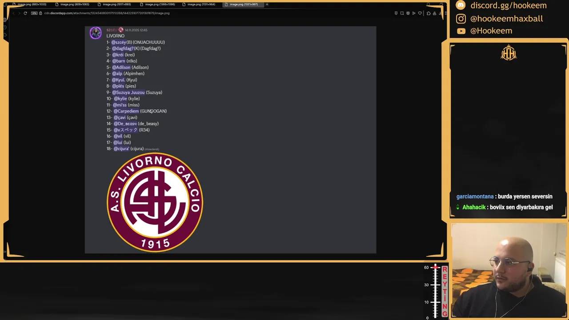Viewport: 569px width, 320px height.
Task: Take a snapshot with the capture icon
Action: coord(402,13)
